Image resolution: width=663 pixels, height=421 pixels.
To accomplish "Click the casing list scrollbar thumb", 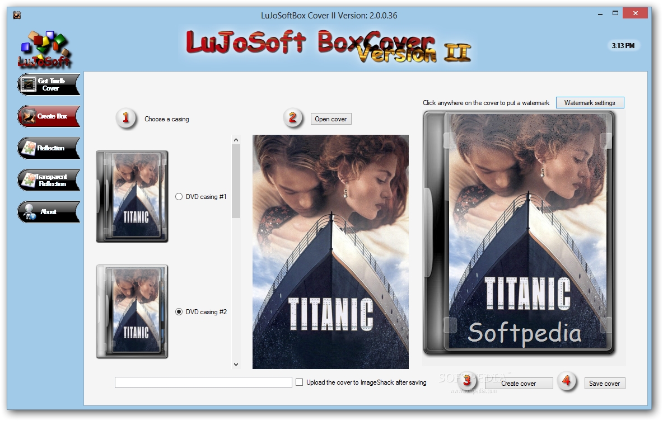I will point(236,181).
